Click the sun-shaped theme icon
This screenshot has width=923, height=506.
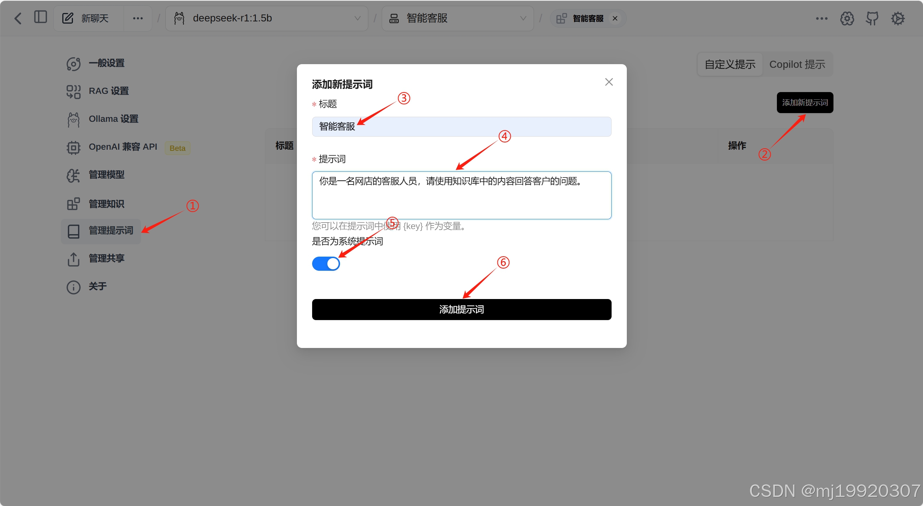point(898,18)
